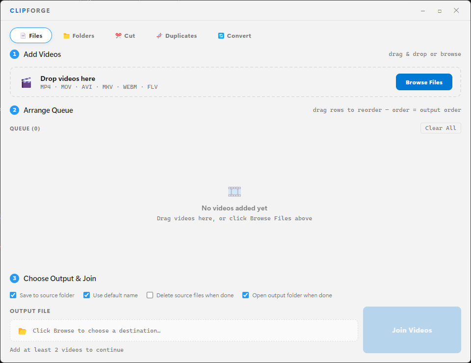Click the Choose Output & Join heading

coord(60,279)
